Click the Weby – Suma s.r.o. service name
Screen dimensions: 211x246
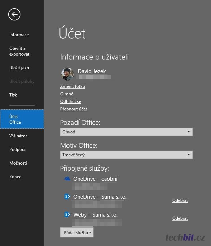(x=95, y=214)
